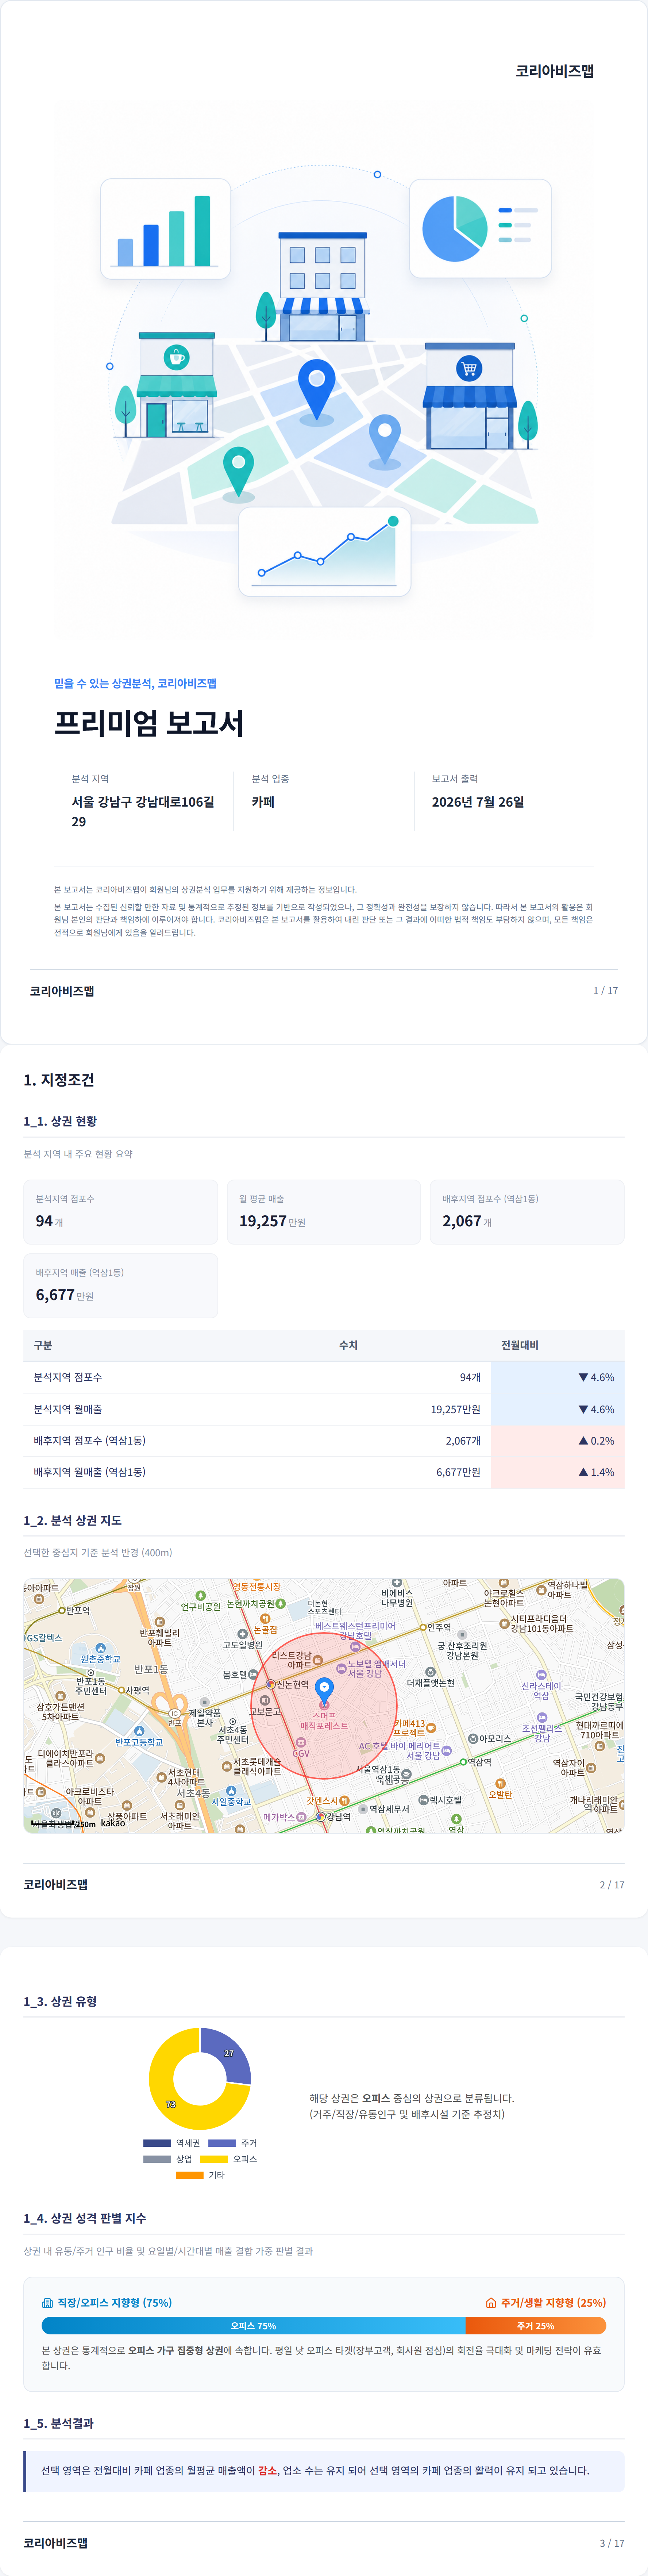Image resolution: width=648 pixels, height=2576 pixels.
Task: Click the 1_2. 분석 상권 지도 heading
Action: pos(73,1520)
